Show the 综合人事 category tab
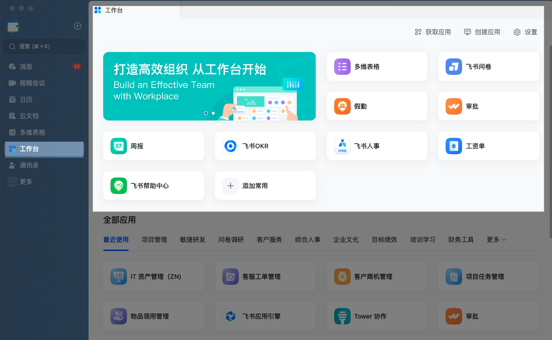552x340 pixels. point(308,240)
